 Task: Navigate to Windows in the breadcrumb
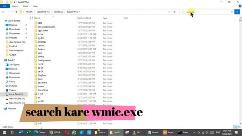pos(58,12)
